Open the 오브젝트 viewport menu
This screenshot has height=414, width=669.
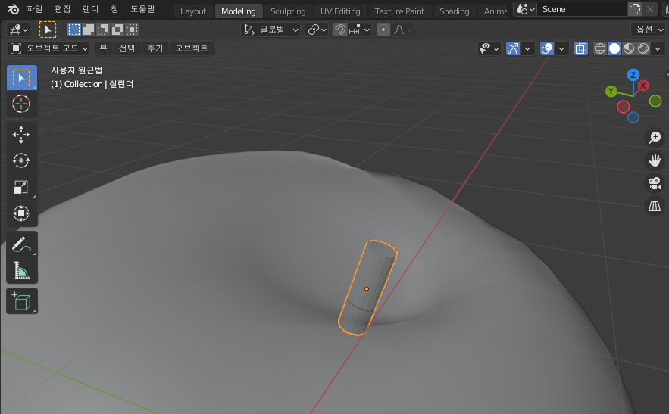(192, 48)
